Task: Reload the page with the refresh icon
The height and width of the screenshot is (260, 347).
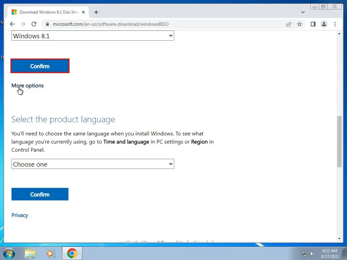Action: click(34, 24)
